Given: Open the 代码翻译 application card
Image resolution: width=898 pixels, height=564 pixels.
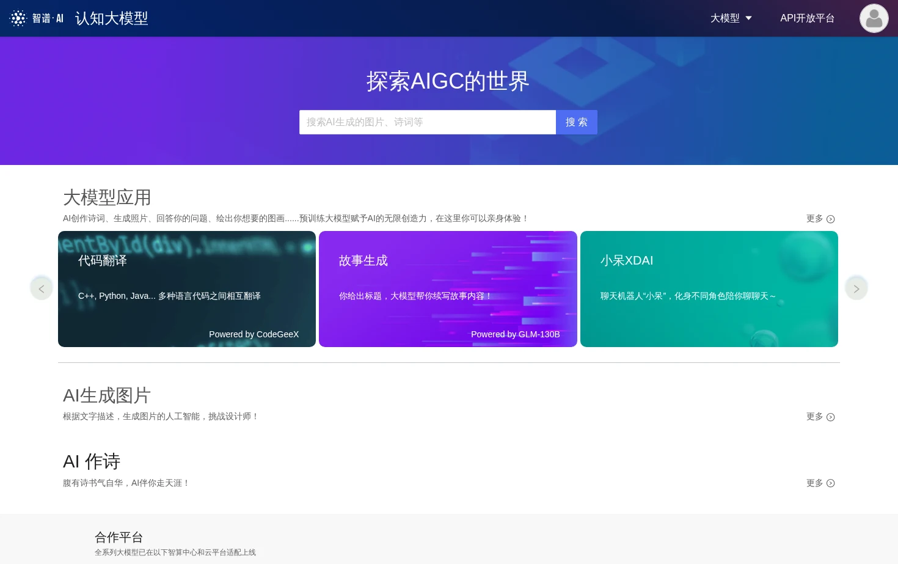Looking at the screenshot, I should pyautogui.click(x=187, y=289).
